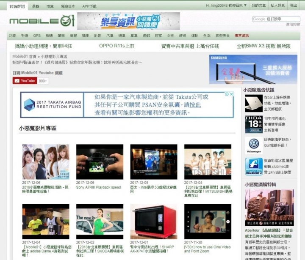Viewport: 305px width, 260px height.
Task: Open the user account dropdown arrow
Action: pyautogui.click(x=245, y=5)
